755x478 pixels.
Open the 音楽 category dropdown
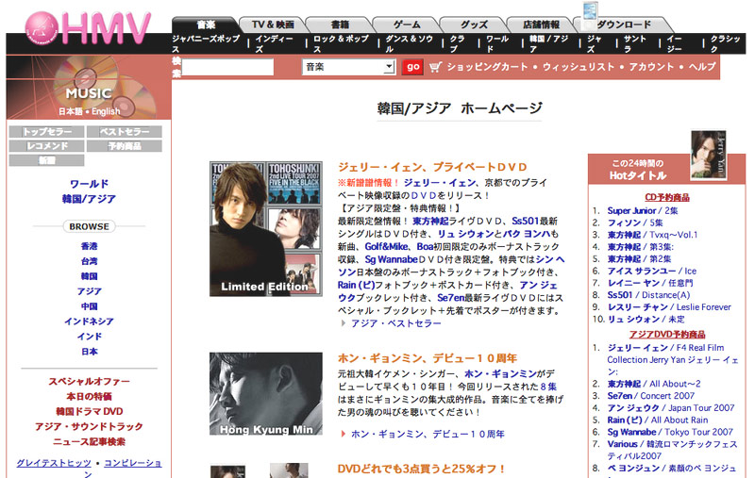[x=348, y=67]
